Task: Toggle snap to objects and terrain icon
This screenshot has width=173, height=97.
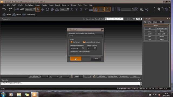Action: click(x=96, y=9)
